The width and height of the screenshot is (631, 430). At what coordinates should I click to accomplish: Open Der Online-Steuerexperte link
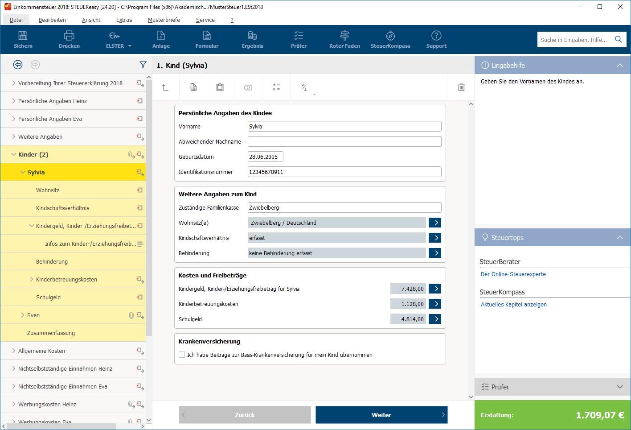(513, 274)
